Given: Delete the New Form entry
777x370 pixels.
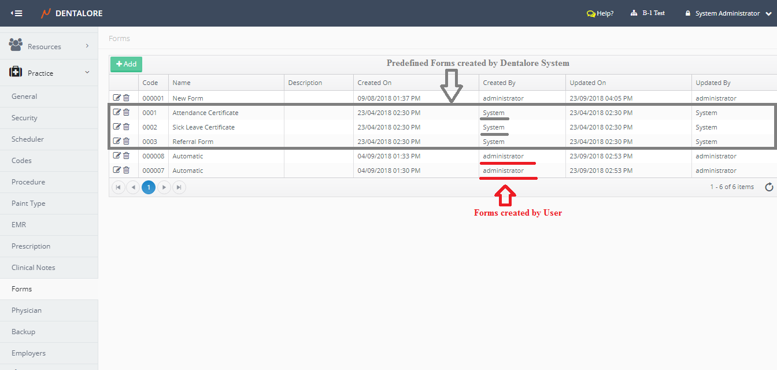Looking at the screenshot, I should [126, 98].
